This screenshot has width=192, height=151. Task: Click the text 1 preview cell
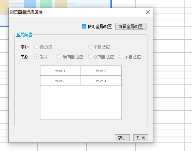click(x=60, y=71)
